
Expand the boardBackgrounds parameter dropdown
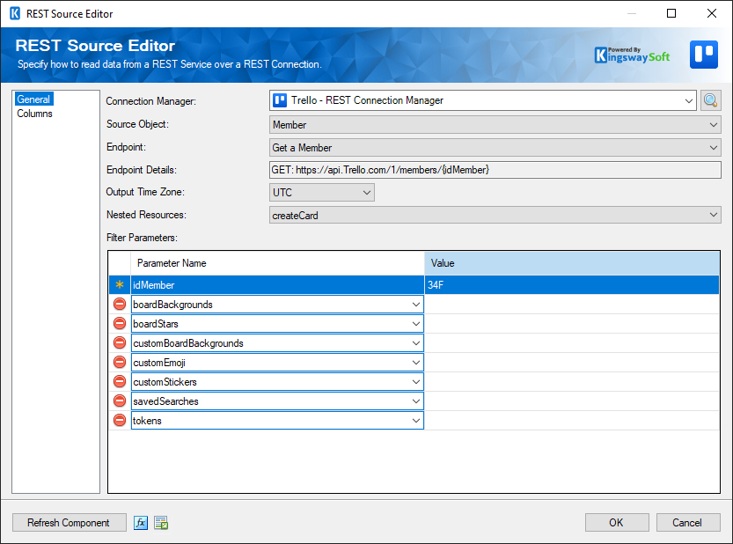[x=416, y=305]
